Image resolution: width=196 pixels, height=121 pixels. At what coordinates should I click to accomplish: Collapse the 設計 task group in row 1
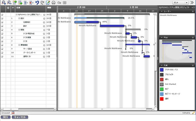[x=19, y=18]
